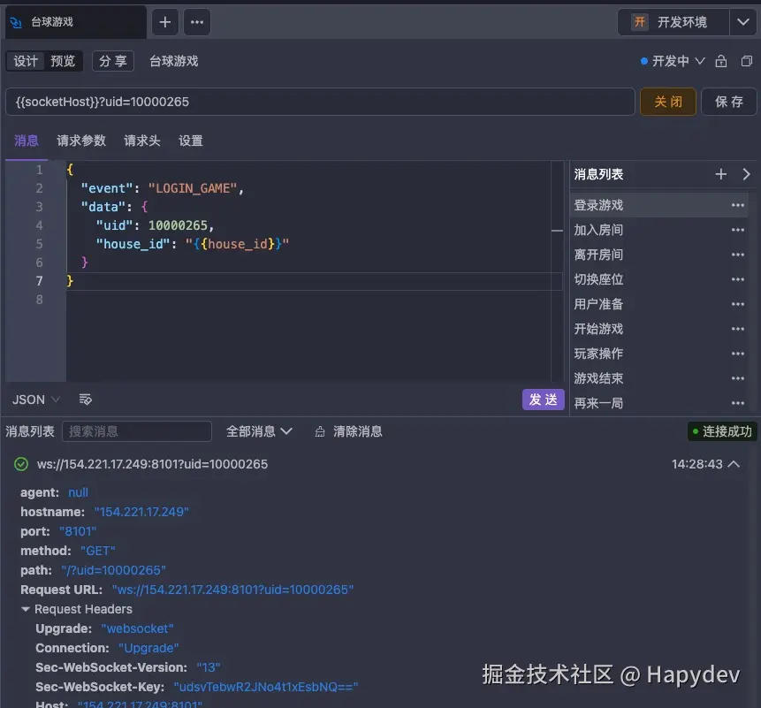Open more options for 登录游戏

[x=738, y=205]
